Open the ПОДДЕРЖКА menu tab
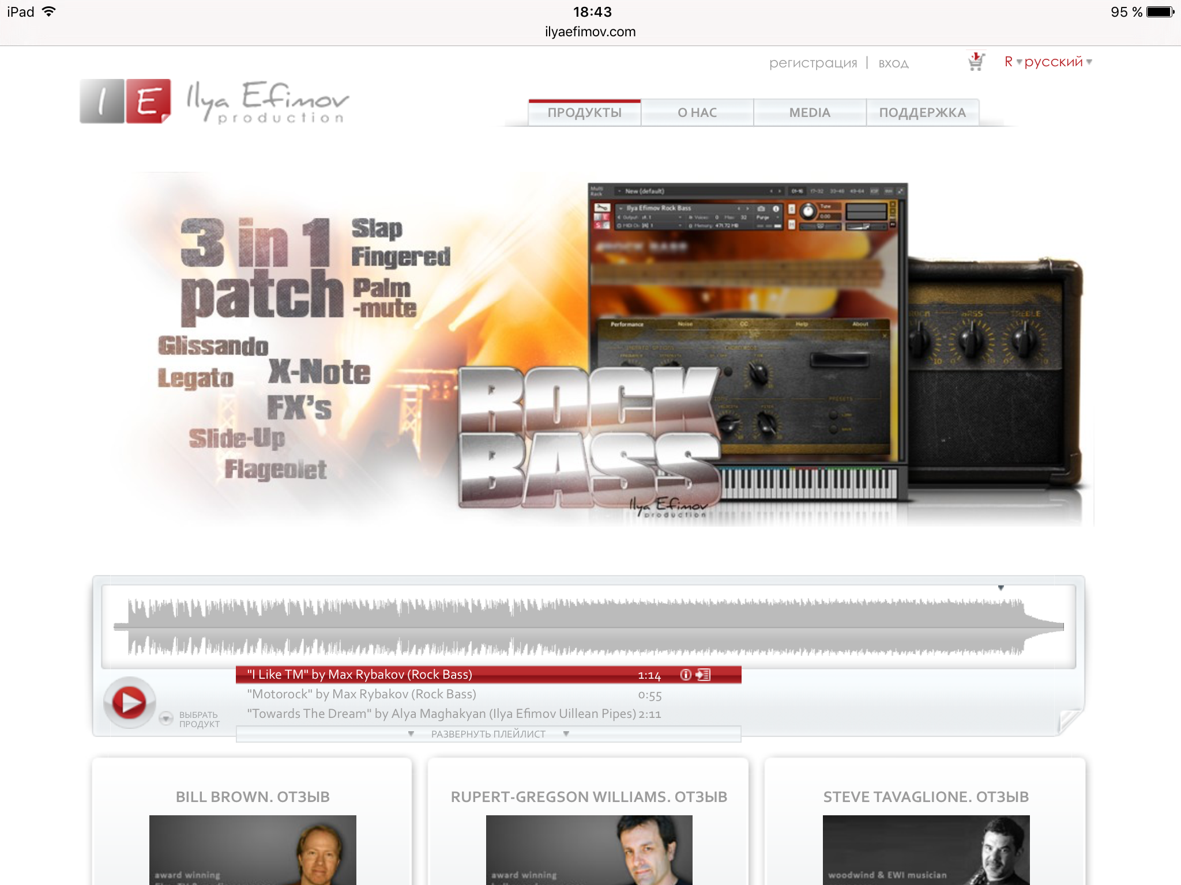This screenshot has width=1181, height=885. pyautogui.click(x=922, y=113)
